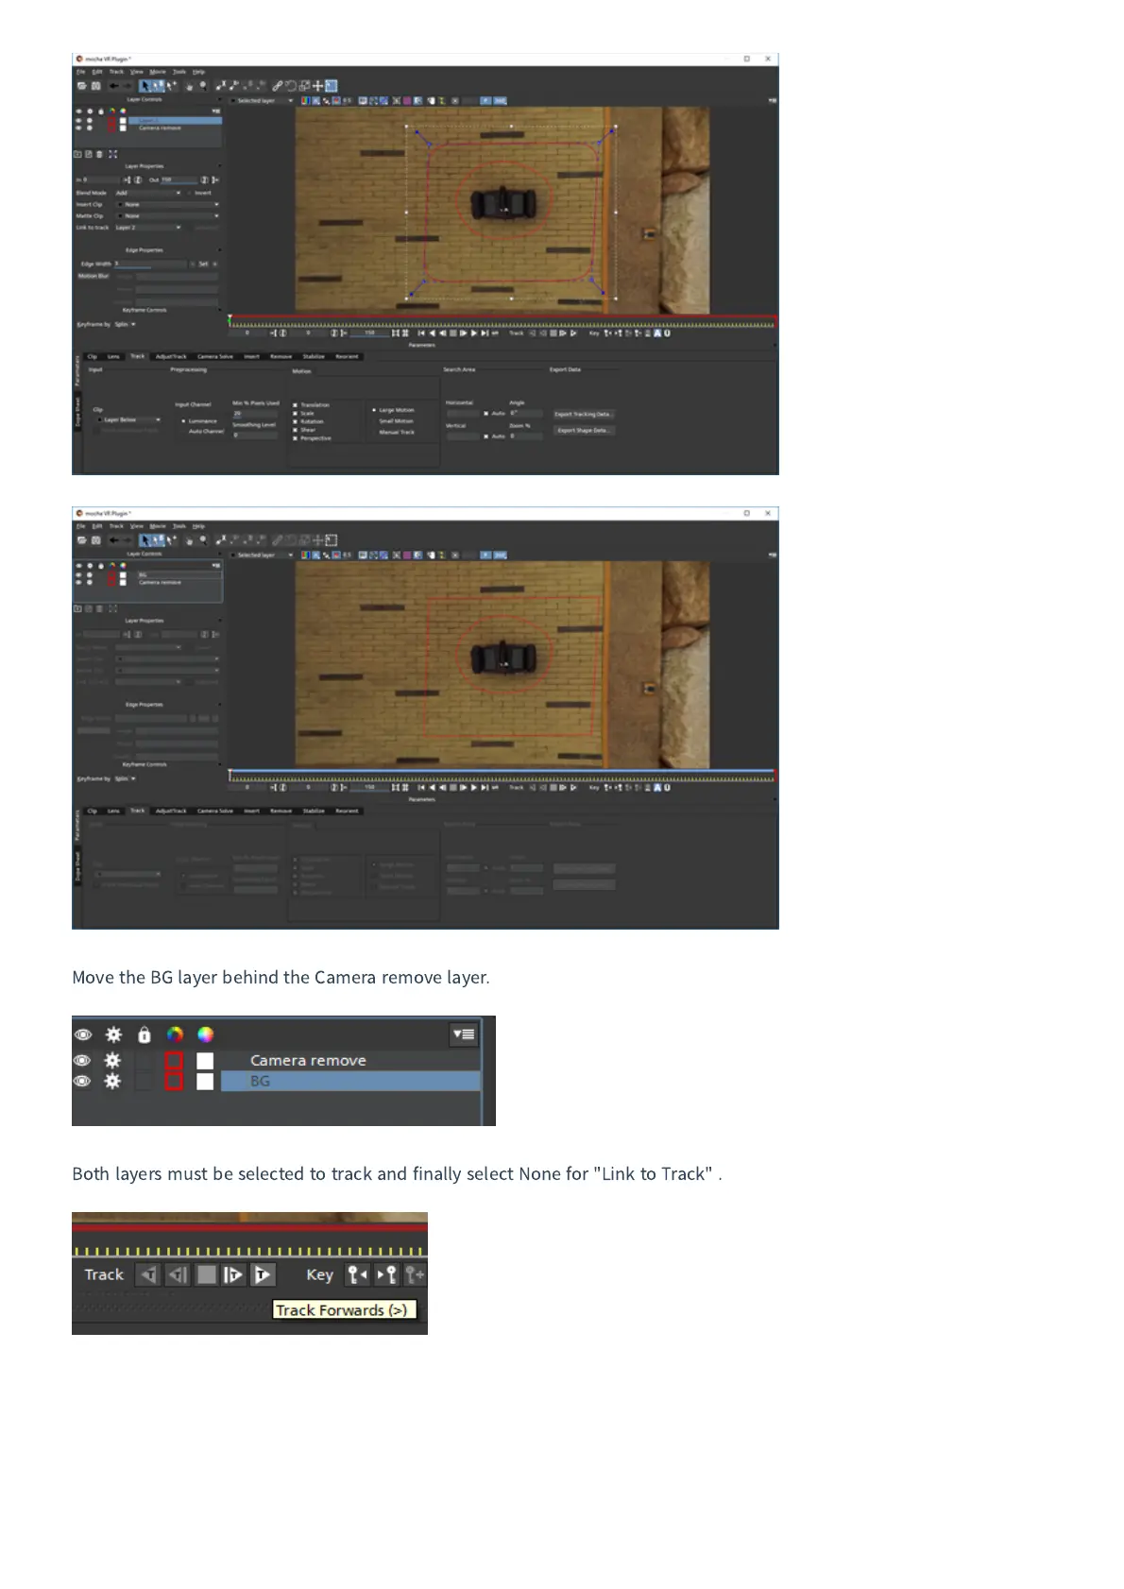The height and width of the screenshot is (1589, 1124).
Task: Switch to Camera Solve tab in first screenshot
Action: [x=215, y=356]
